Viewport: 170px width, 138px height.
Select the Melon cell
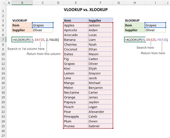(x=76, y=88)
